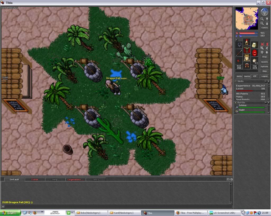
Task: Click the Stop button
Action: pos(264,57)
